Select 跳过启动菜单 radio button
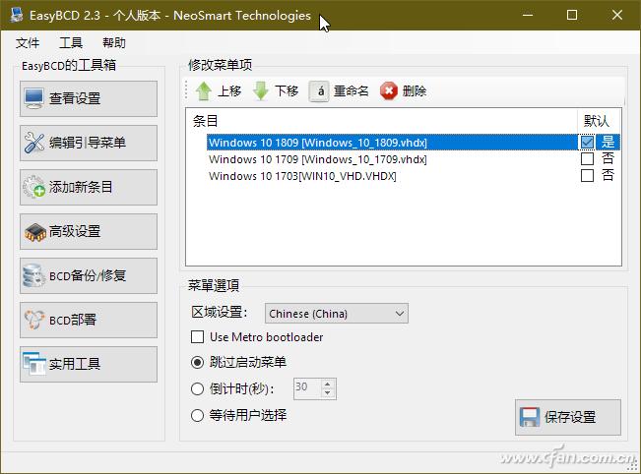 [198, 362]
